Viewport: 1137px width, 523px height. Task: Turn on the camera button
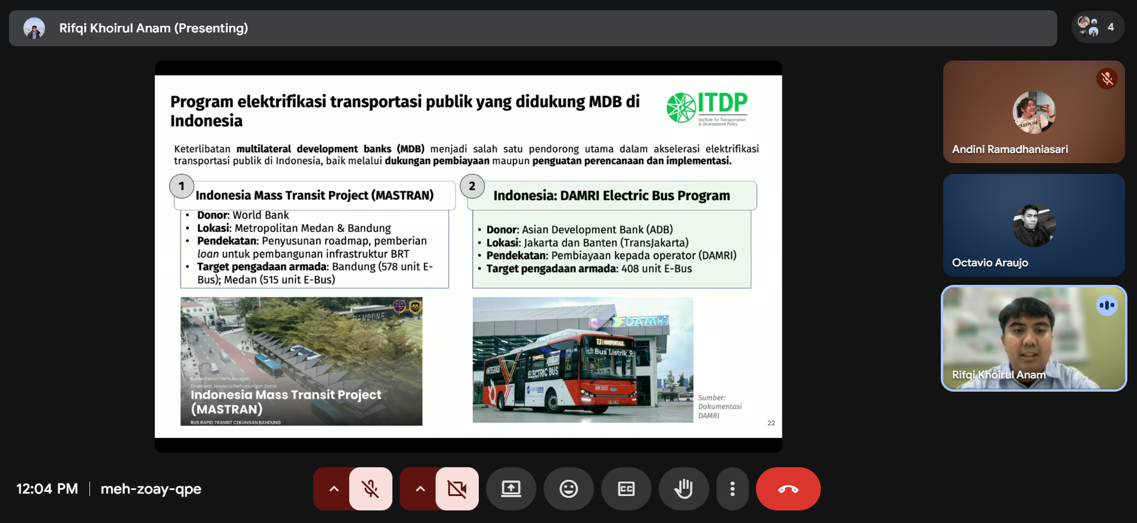[x=457, y=489]
